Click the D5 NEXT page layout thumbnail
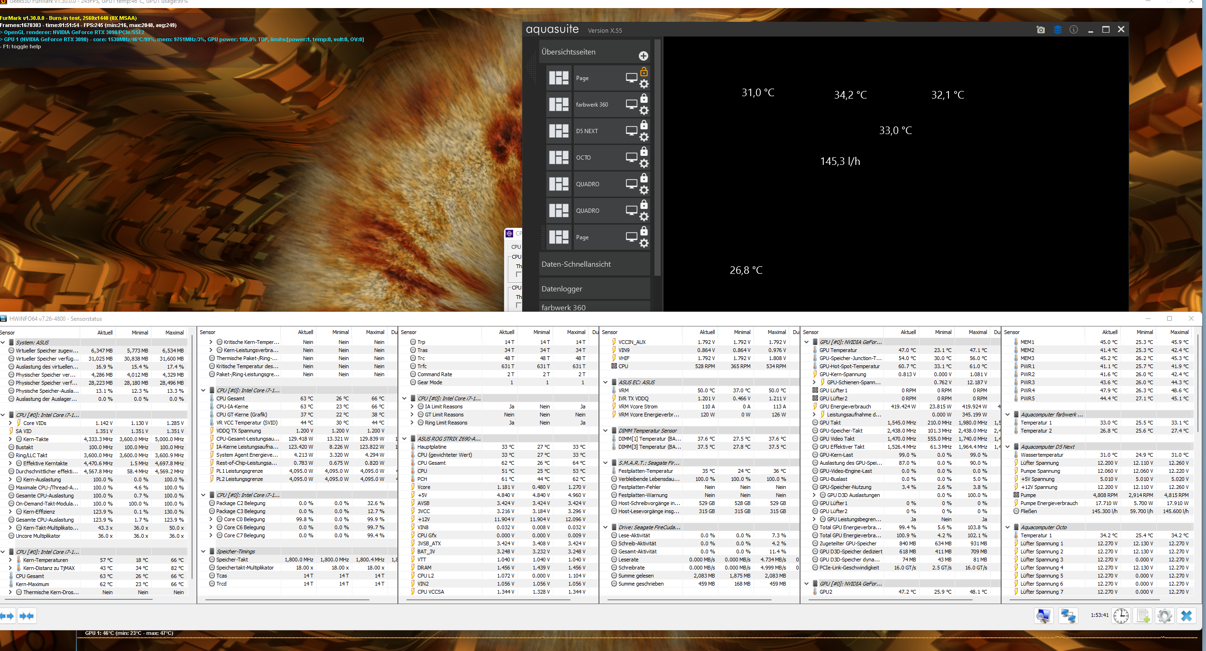The height and width of the screenshot is (651, 1206). click(559, 131)
